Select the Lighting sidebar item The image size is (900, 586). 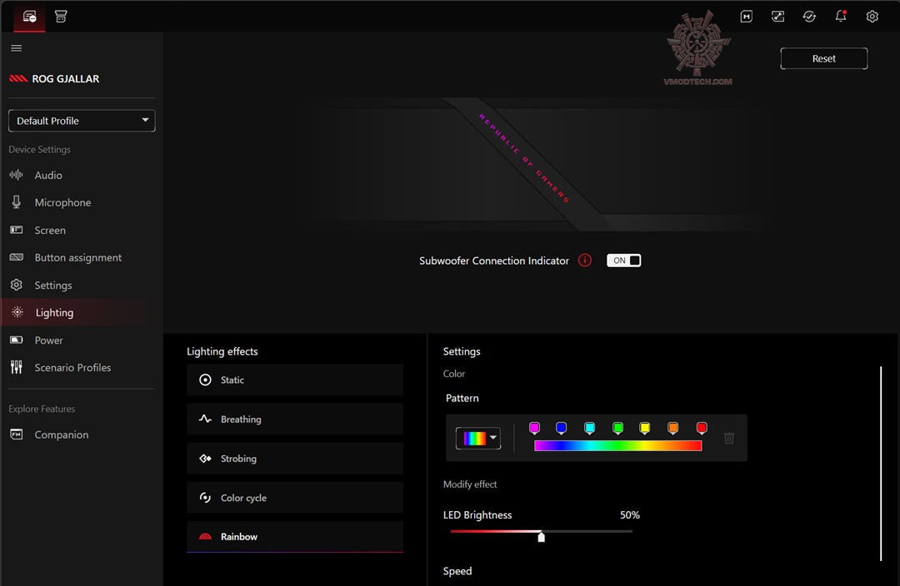[82, 312]
